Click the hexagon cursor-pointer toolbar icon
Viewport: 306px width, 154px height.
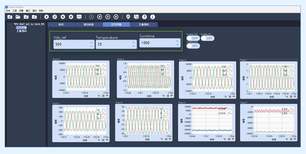(63, 17)
